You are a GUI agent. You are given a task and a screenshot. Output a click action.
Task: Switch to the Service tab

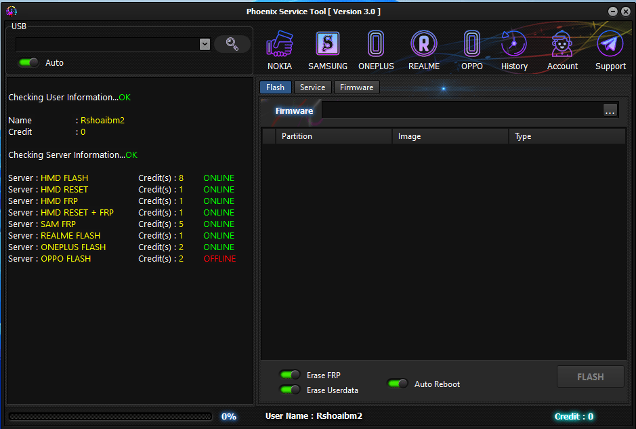(x=312, y=87)
